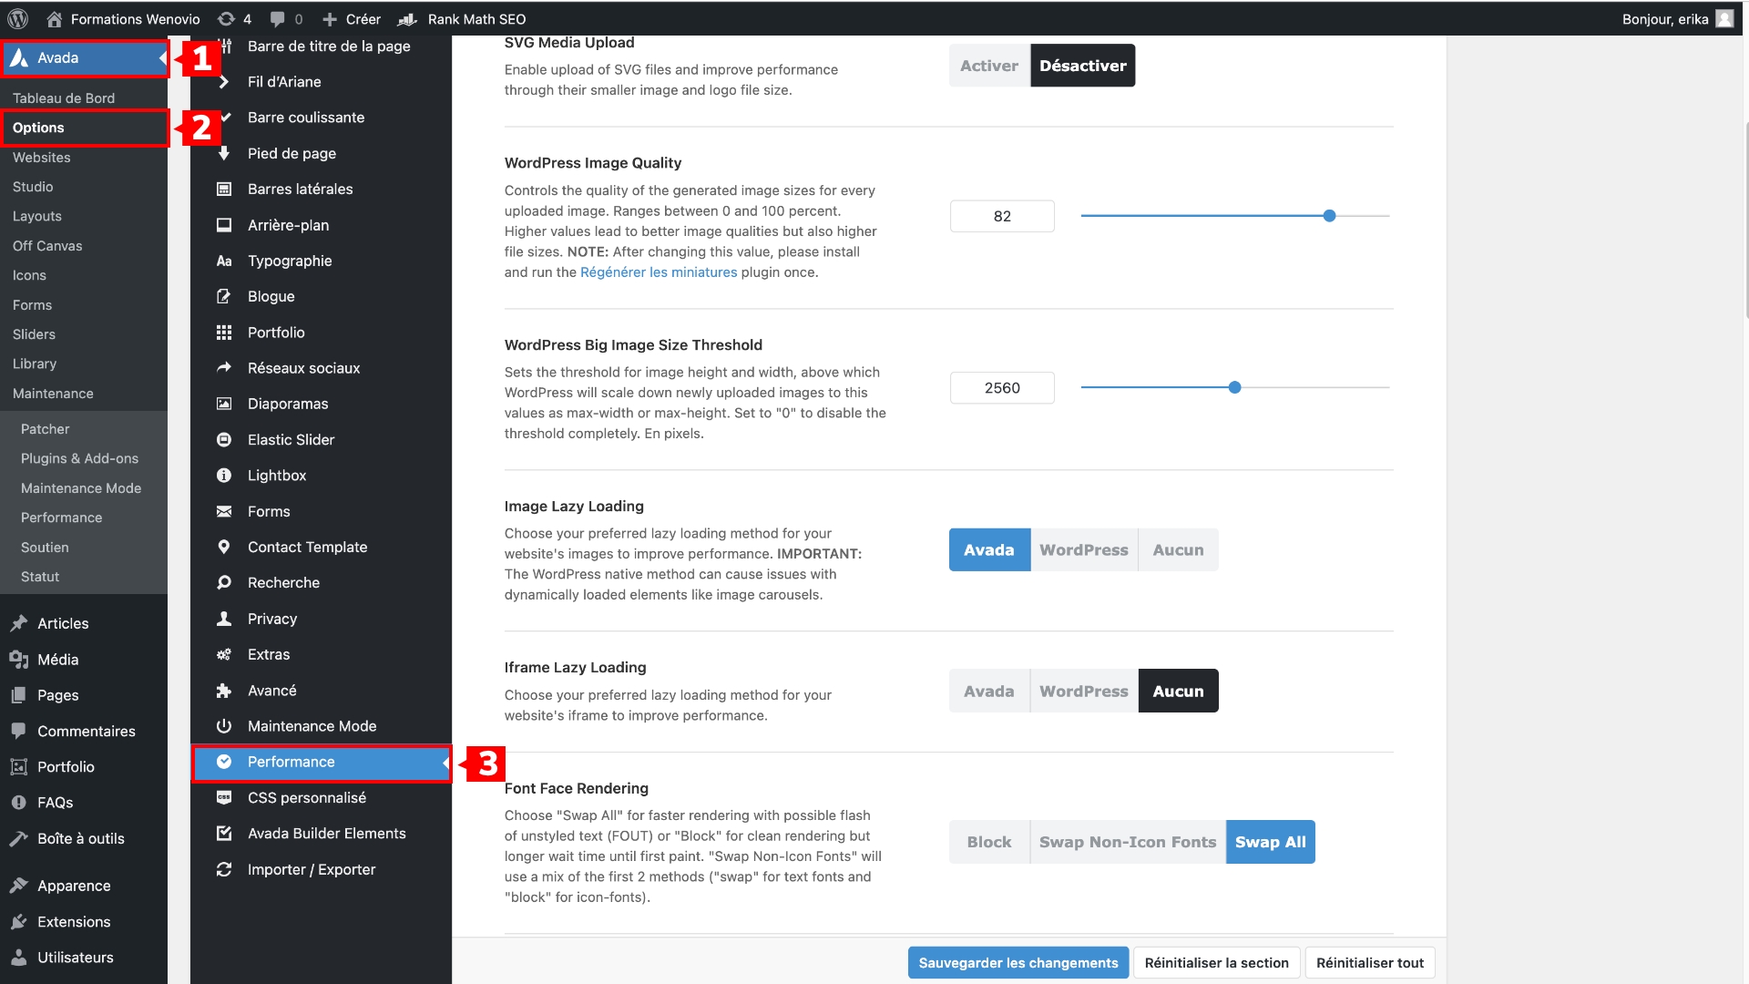Enable SVG Media Upload with Activer
The height and width of the screenshot is (984, 1749).
click(989, 66)
